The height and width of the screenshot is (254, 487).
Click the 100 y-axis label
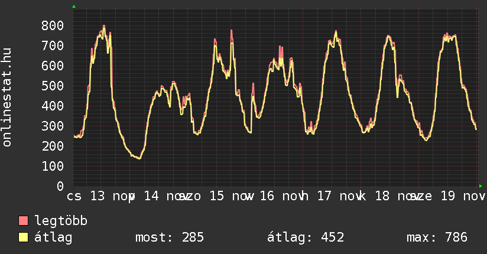53,166
